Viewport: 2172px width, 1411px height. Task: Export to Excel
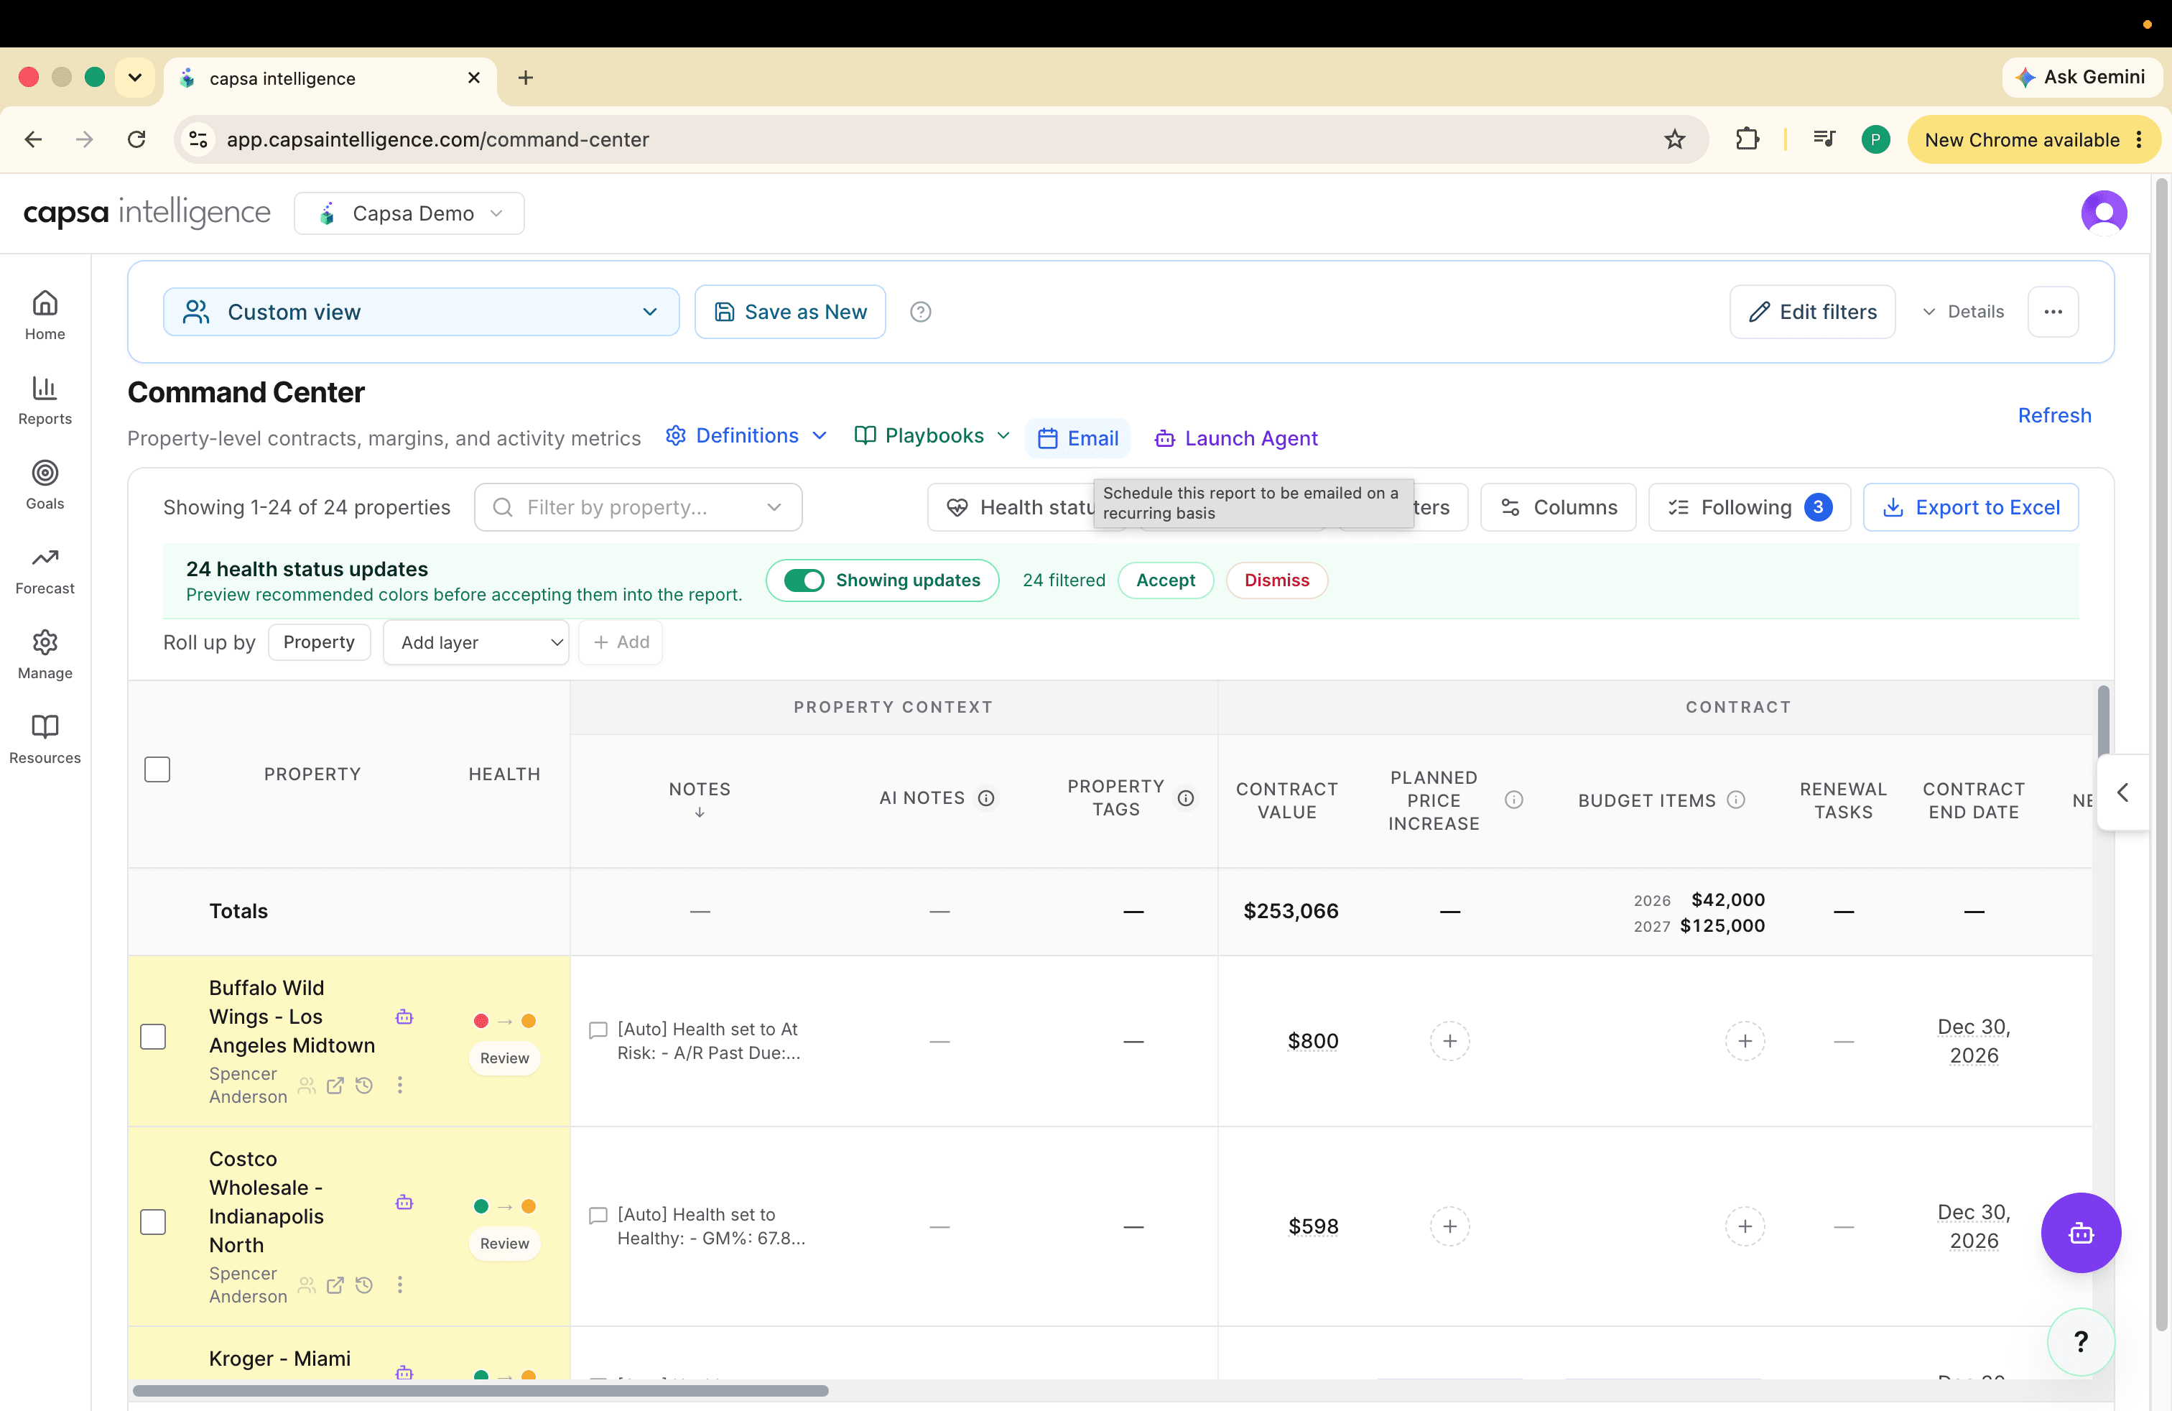click(1970, 507)
